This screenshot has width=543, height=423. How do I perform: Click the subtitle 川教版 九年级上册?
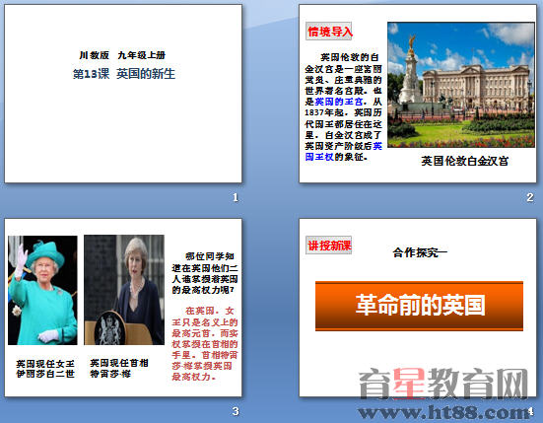pos(122,55)
